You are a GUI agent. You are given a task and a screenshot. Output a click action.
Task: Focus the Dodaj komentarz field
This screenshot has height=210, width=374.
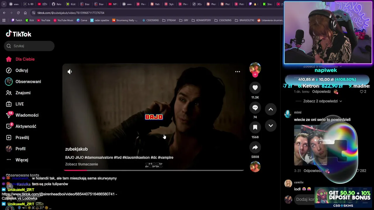coord(304,199)
